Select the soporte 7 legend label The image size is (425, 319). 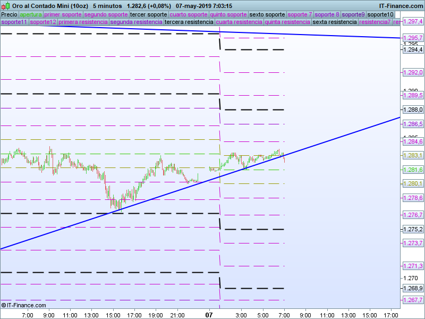[x=300, y=15]
